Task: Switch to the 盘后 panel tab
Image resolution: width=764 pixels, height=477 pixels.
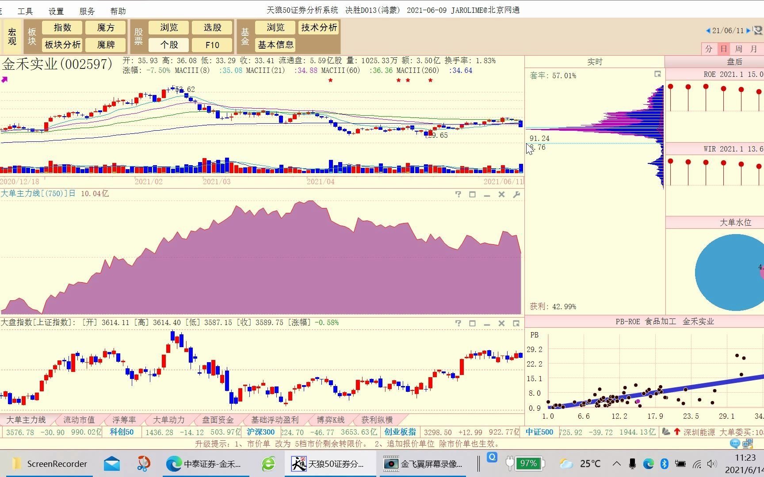Action: 734,62
